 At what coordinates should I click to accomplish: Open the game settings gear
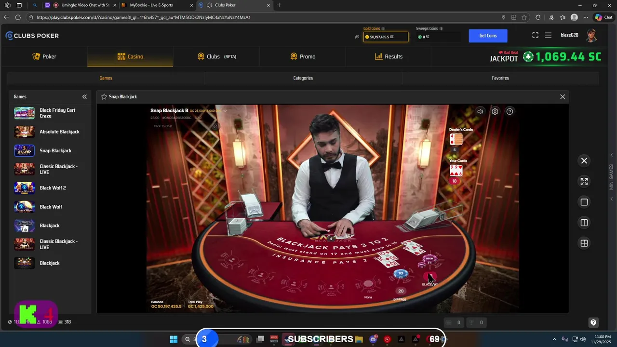point(495,111)
